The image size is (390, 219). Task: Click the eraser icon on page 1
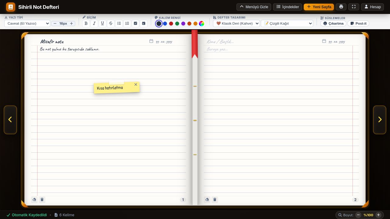tap(34, 200)
